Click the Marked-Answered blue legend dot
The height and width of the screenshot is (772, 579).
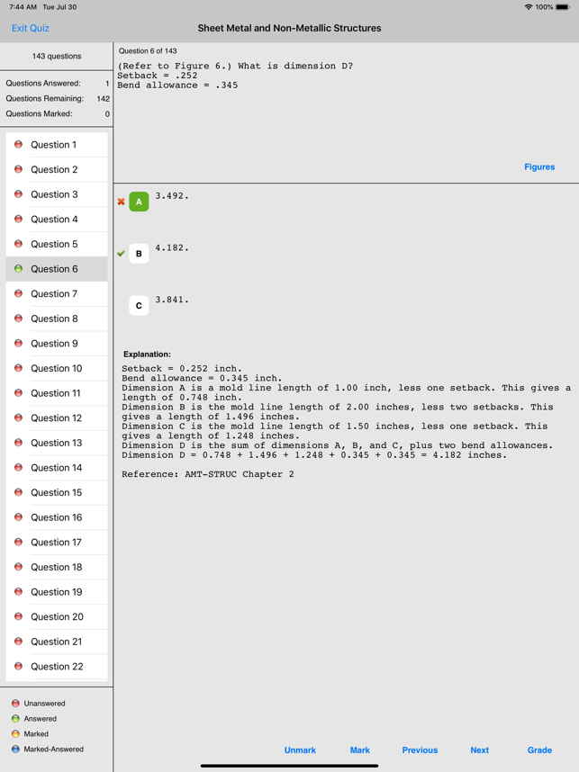(x=15, y=749)
